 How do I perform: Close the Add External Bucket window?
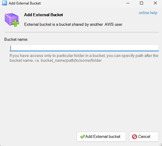pyautogui.click(x=155, y=3)
